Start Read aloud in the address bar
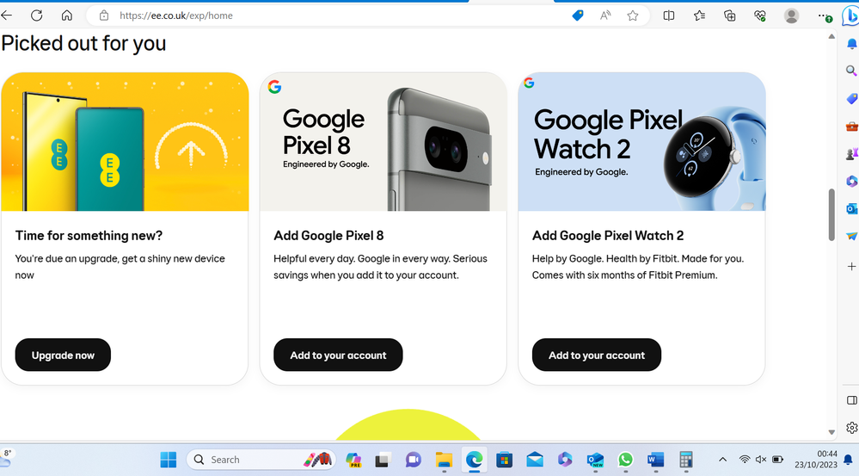Screen dimensions: 859x476 pos(605,15)
